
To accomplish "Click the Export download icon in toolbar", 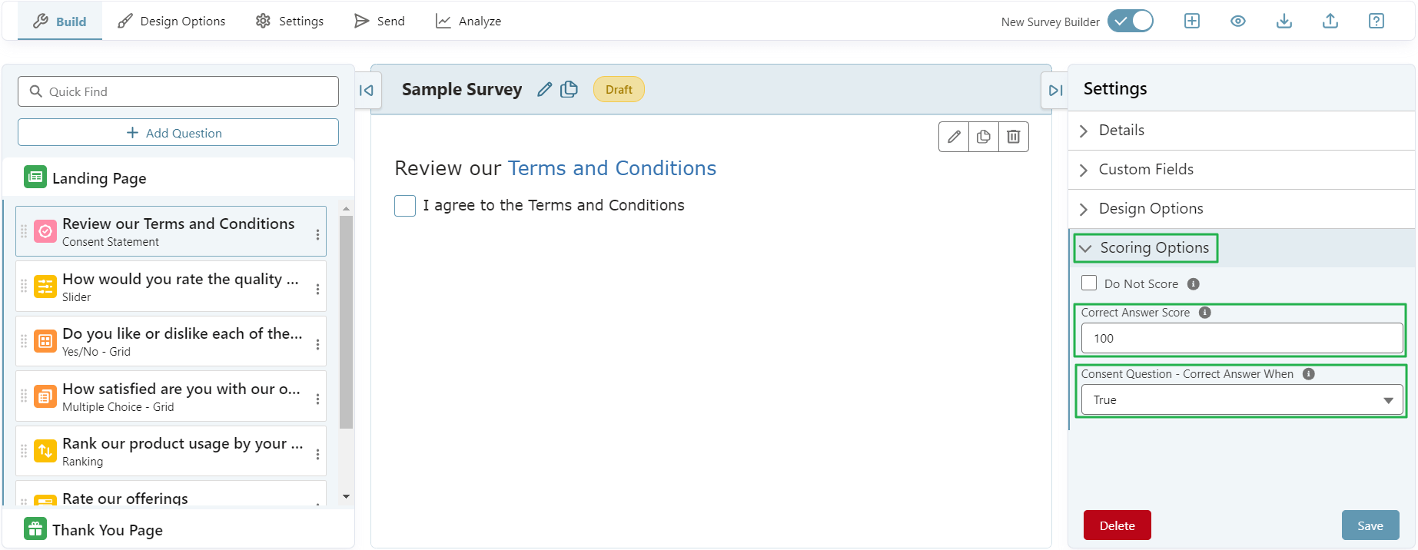I will (1284, 21).
